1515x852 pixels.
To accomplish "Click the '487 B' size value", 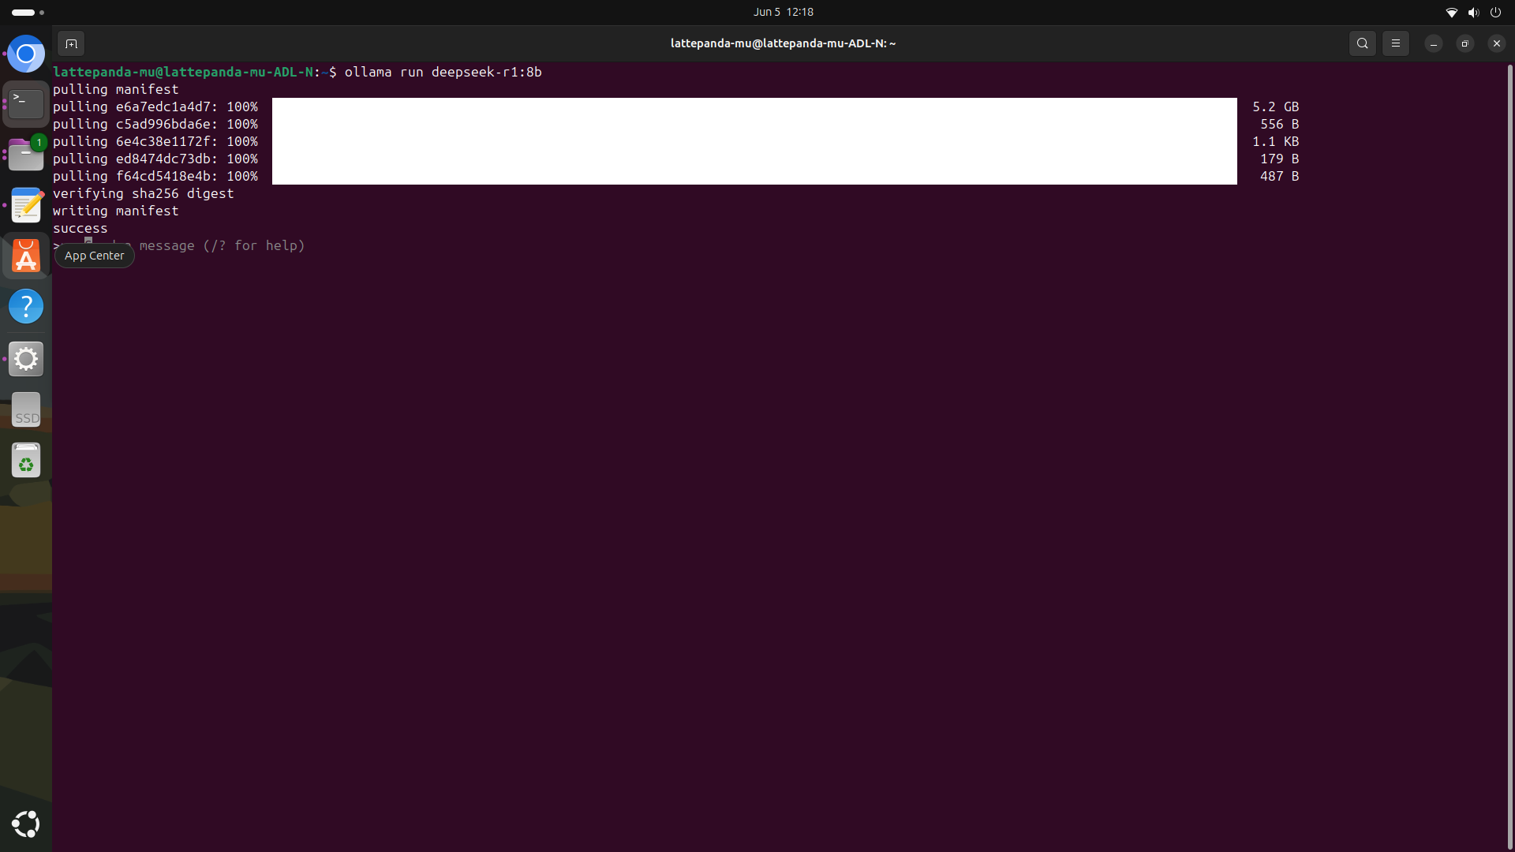I will (1279, 176).
